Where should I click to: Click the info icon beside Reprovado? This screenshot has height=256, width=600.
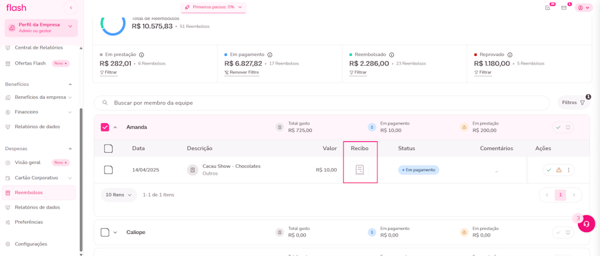[510, 55]
